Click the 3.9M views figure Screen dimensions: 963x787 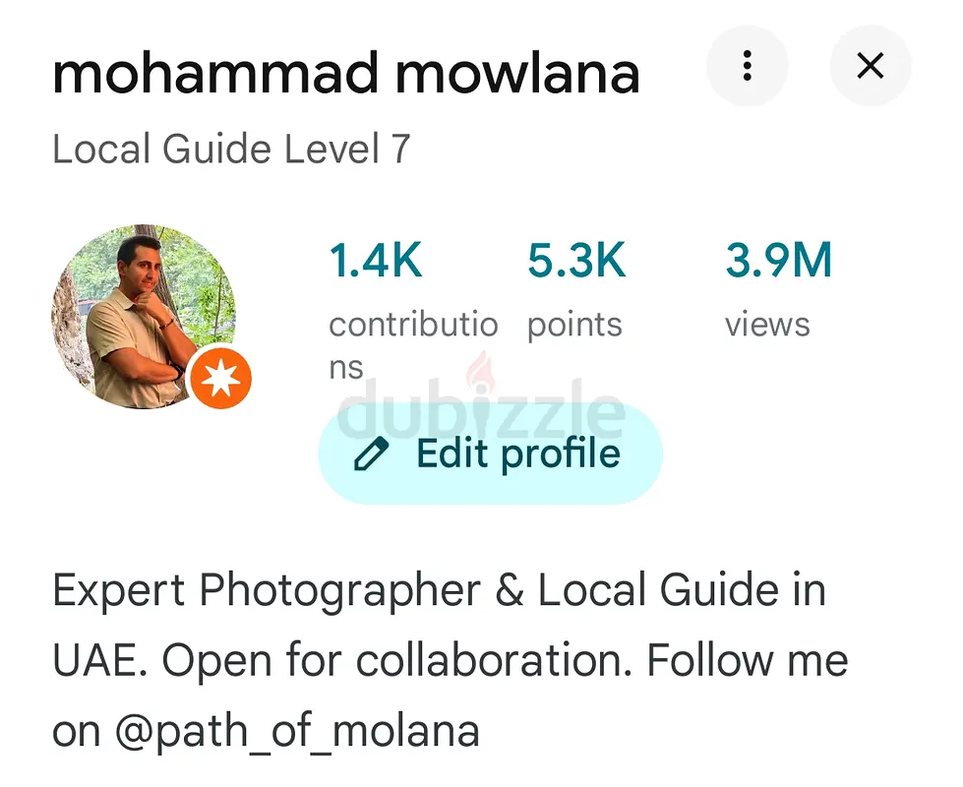[x=778, y=262]
